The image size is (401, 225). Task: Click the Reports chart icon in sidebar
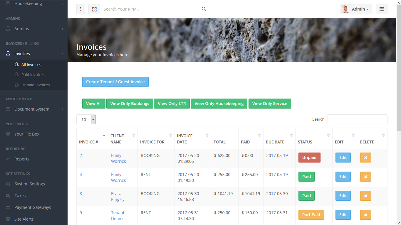(x=8, y=159)
